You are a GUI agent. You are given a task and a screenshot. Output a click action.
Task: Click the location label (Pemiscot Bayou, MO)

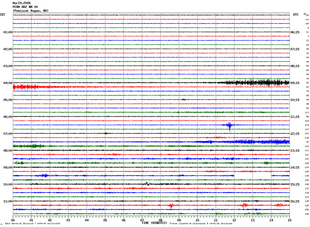(30, 11)
